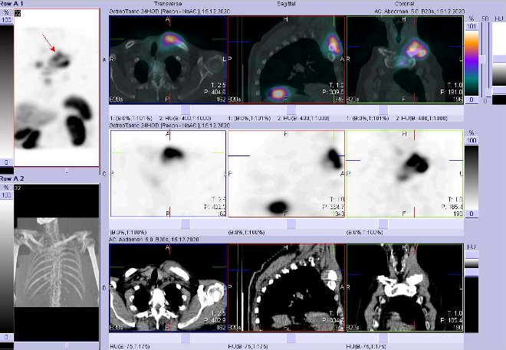Screen dimensions: 506x350
Task: Click the grayscale percent bar beside Row A 1
Action: tap(5, 88)
